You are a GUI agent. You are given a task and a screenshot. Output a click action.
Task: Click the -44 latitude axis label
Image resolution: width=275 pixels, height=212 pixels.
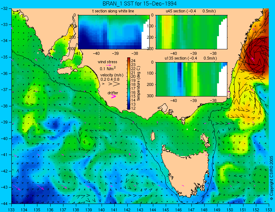(4, 204)
